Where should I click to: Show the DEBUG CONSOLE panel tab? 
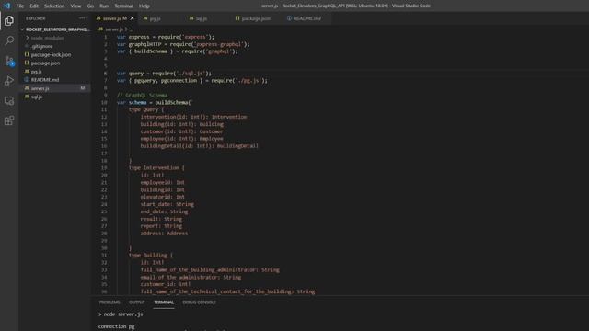coord(199,302)
